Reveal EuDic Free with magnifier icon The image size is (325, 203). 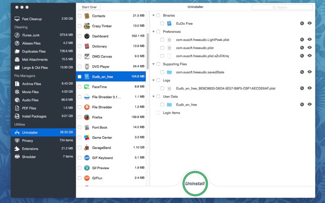pos(302,23)
